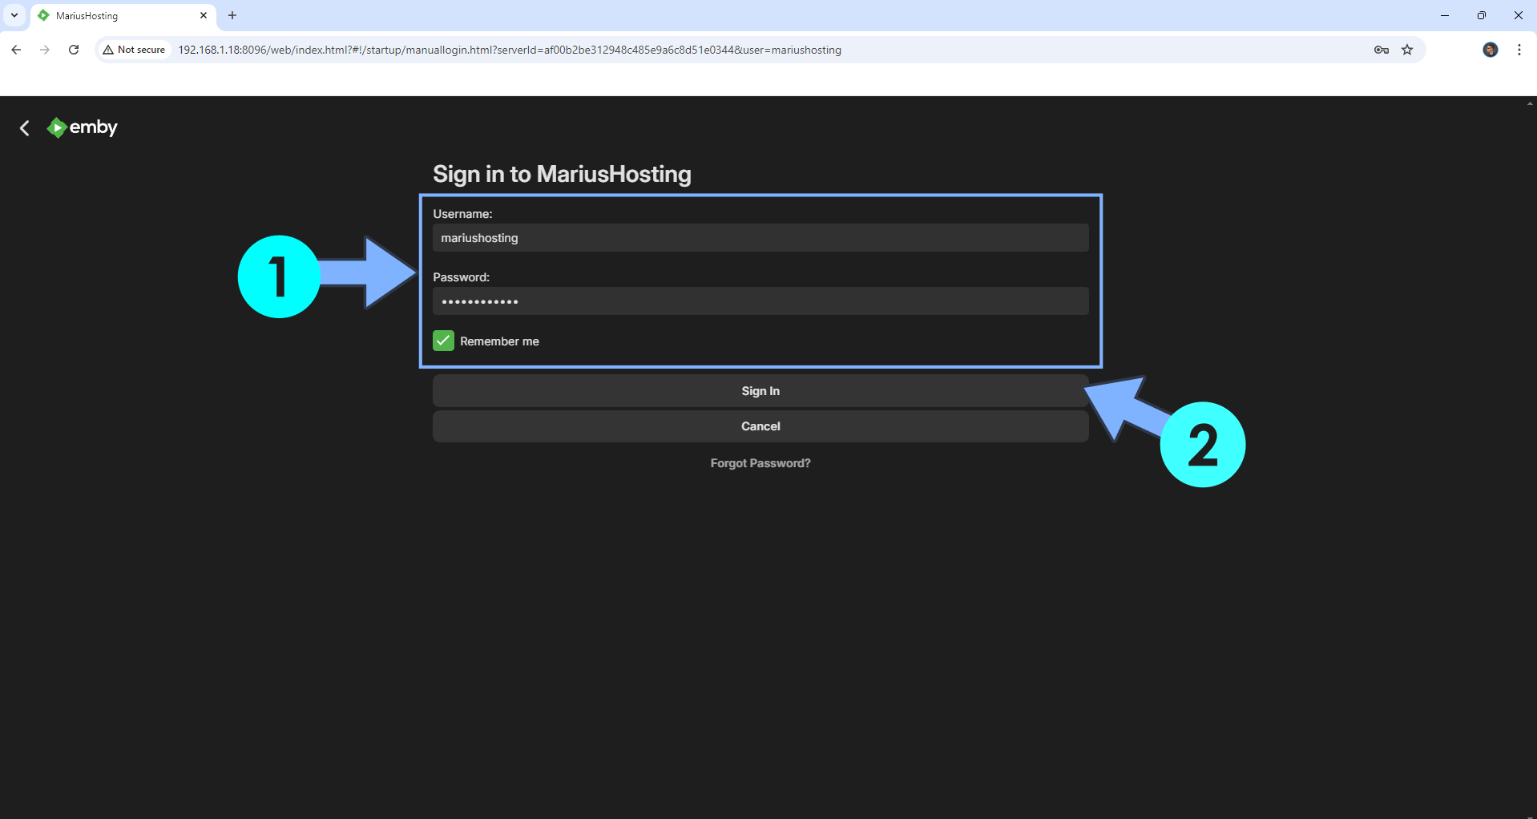Image resolution: width=1537 pixels, height=819 pixels.
Task: Click the Password: label
Action: click(461, 277)
